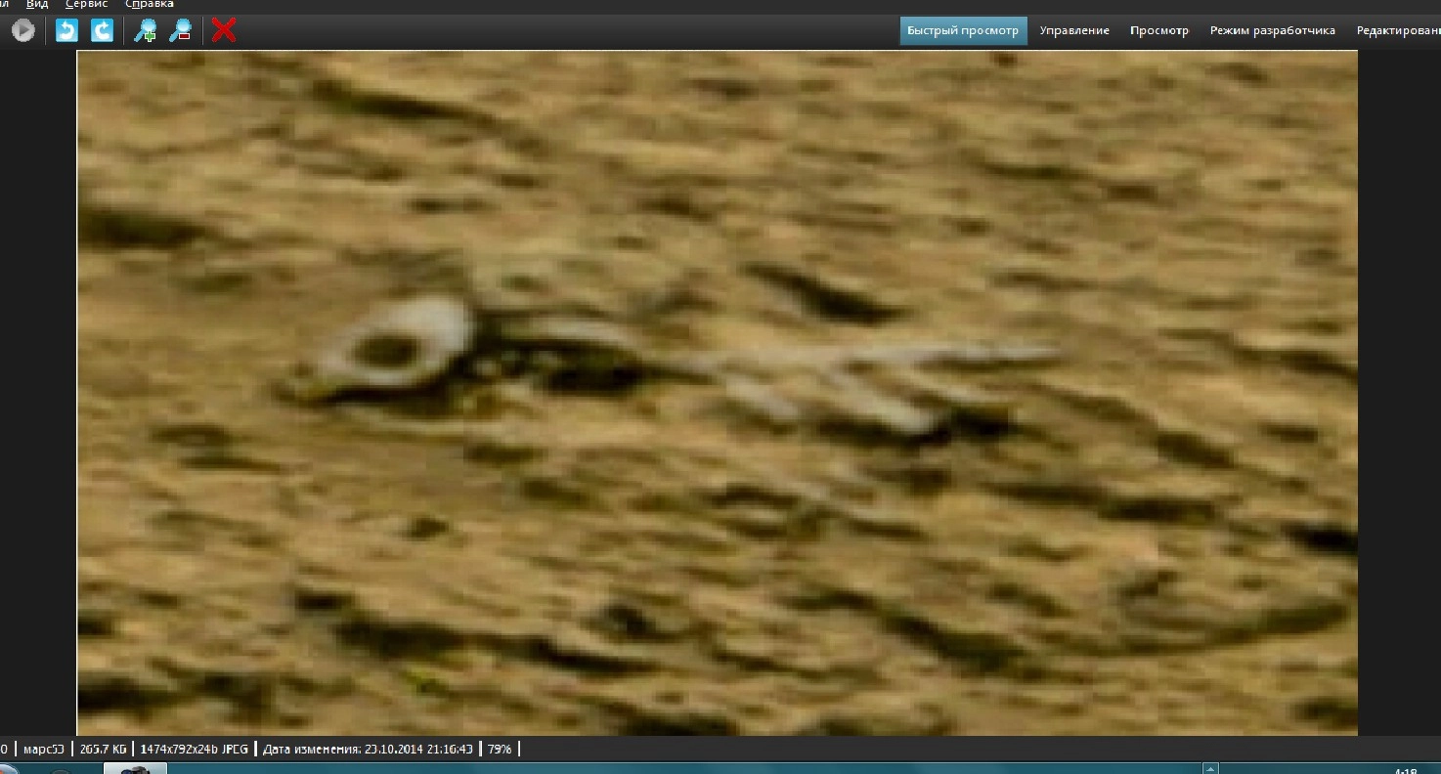Open the camera app in the taskbar

coord(135,769)
